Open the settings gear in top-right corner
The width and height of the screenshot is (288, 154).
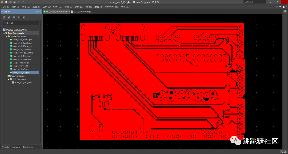click(277, 7)
